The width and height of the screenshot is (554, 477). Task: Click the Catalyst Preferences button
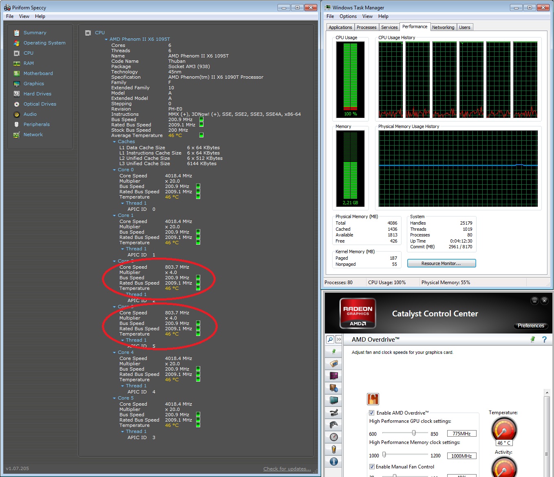pyautogui.click(x=531, y=326)
